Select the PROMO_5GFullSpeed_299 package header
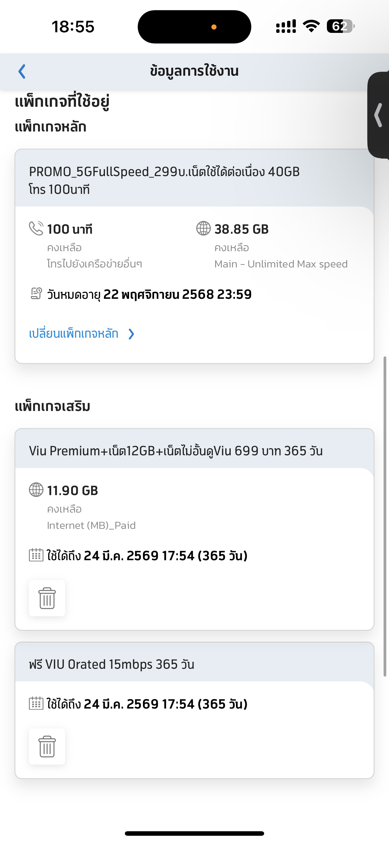 [x=194, y=180]
